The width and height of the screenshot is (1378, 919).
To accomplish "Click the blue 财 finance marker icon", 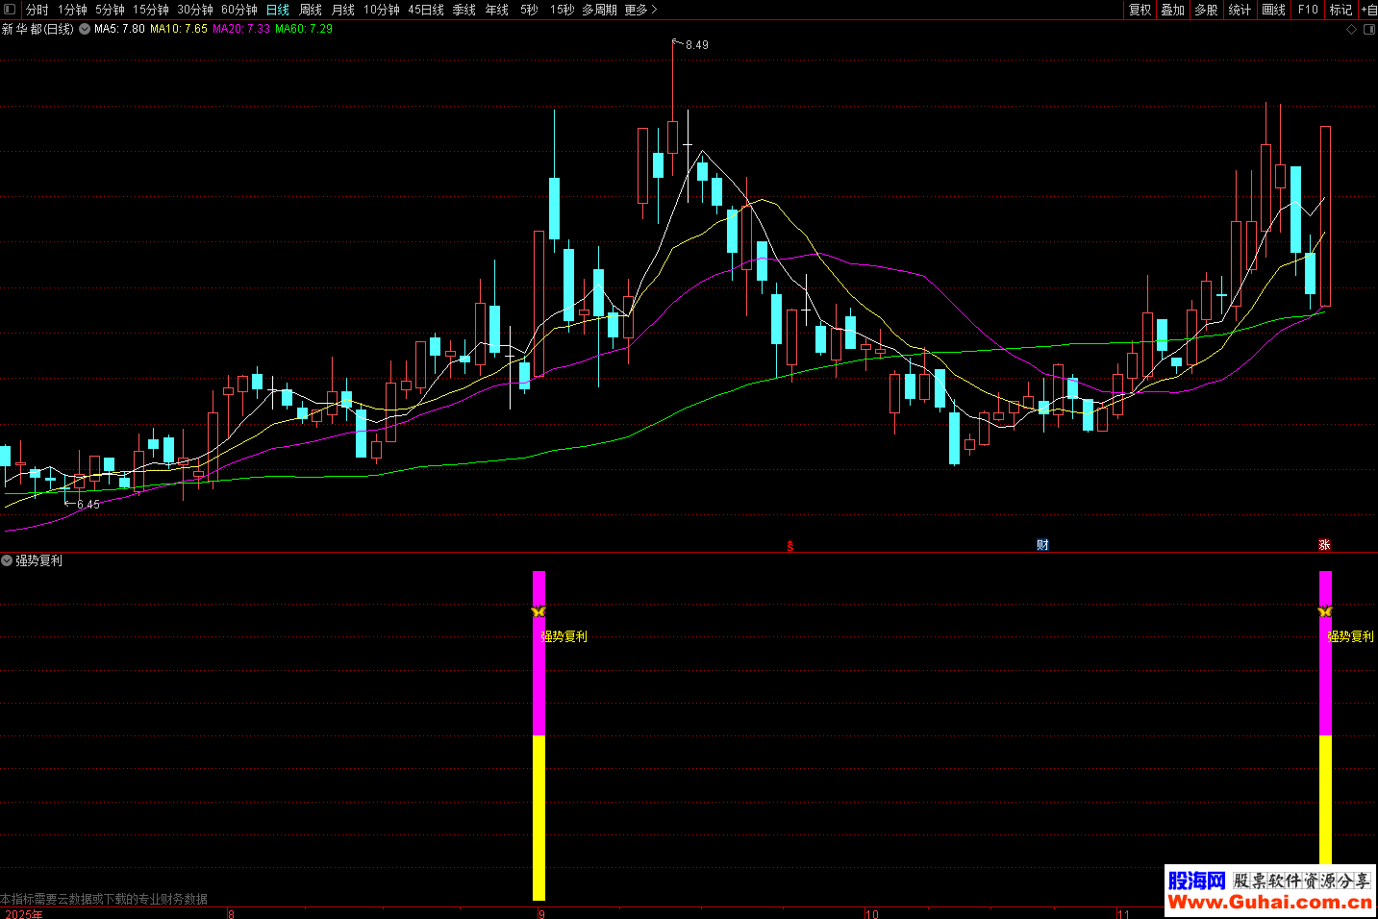I will click(1042, 545).
